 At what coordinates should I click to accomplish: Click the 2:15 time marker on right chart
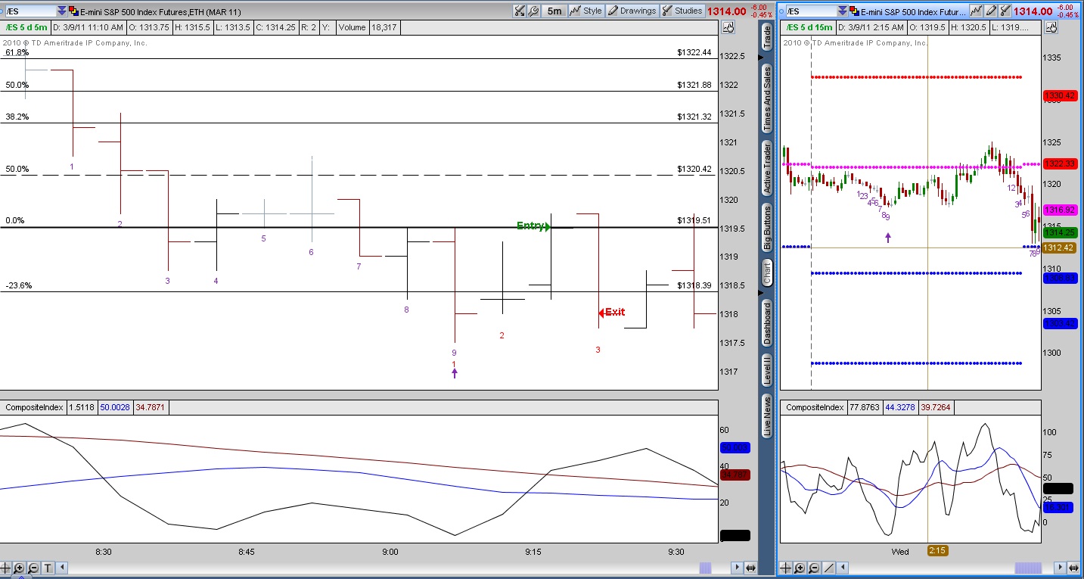(937, 550)
